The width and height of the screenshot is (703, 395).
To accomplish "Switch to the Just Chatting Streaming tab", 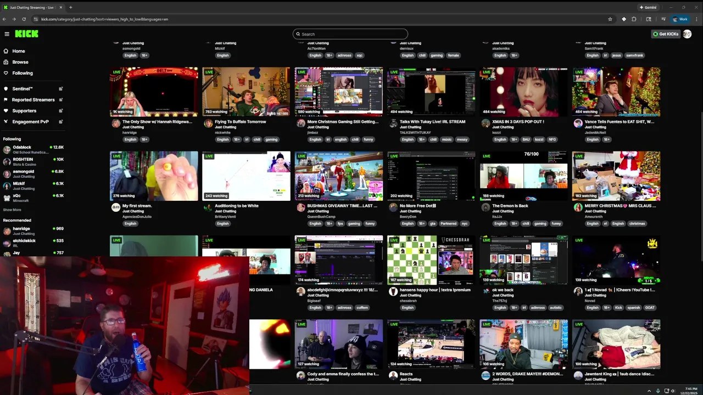I will (33, 7).
